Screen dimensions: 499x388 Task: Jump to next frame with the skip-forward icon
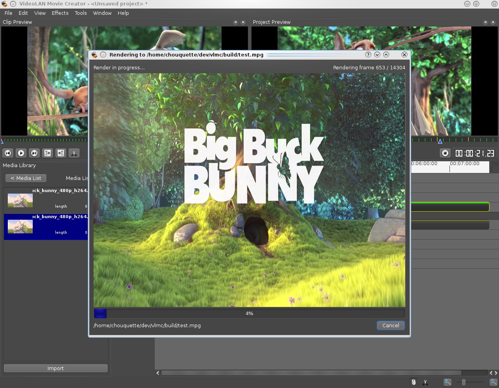point(34,153)
